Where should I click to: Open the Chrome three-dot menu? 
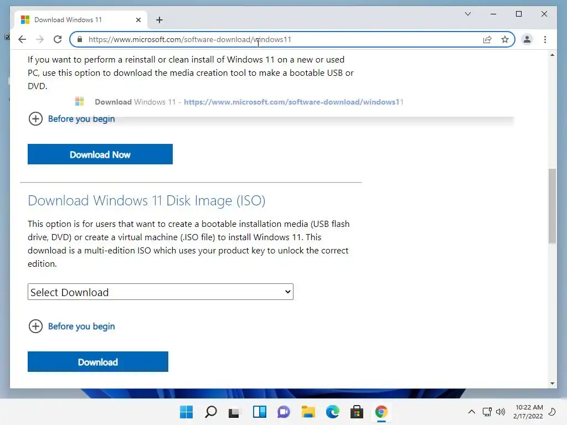pos(545,39)
